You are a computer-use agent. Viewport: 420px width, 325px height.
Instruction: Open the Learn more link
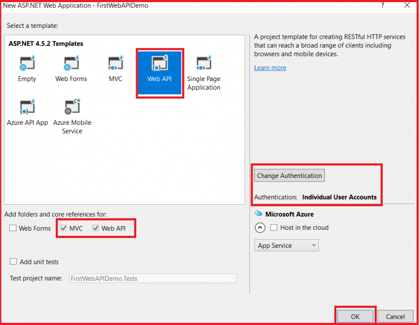click(x=270, y=68)
